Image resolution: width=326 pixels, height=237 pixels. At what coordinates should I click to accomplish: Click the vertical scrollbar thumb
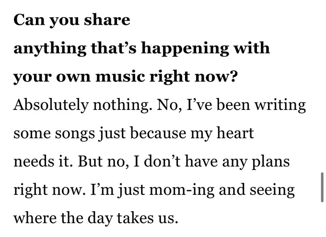click(322, 187)
